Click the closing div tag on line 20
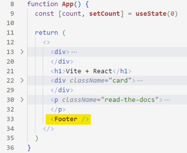Image resolution: width=187 pixels, height=153 pixels. (x=62, y=62)
